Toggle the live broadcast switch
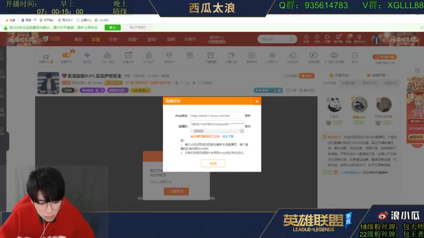 point(66,56)
